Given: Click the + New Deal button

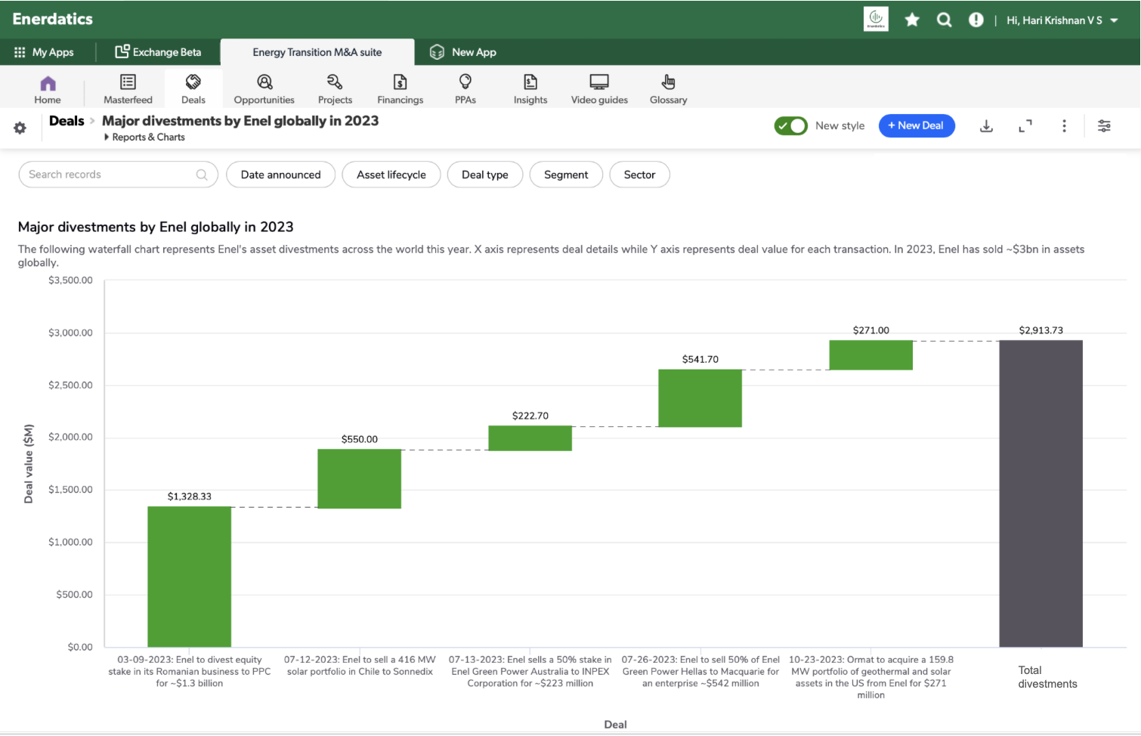Looking at the screenshot, I should (x=916, y=126).
